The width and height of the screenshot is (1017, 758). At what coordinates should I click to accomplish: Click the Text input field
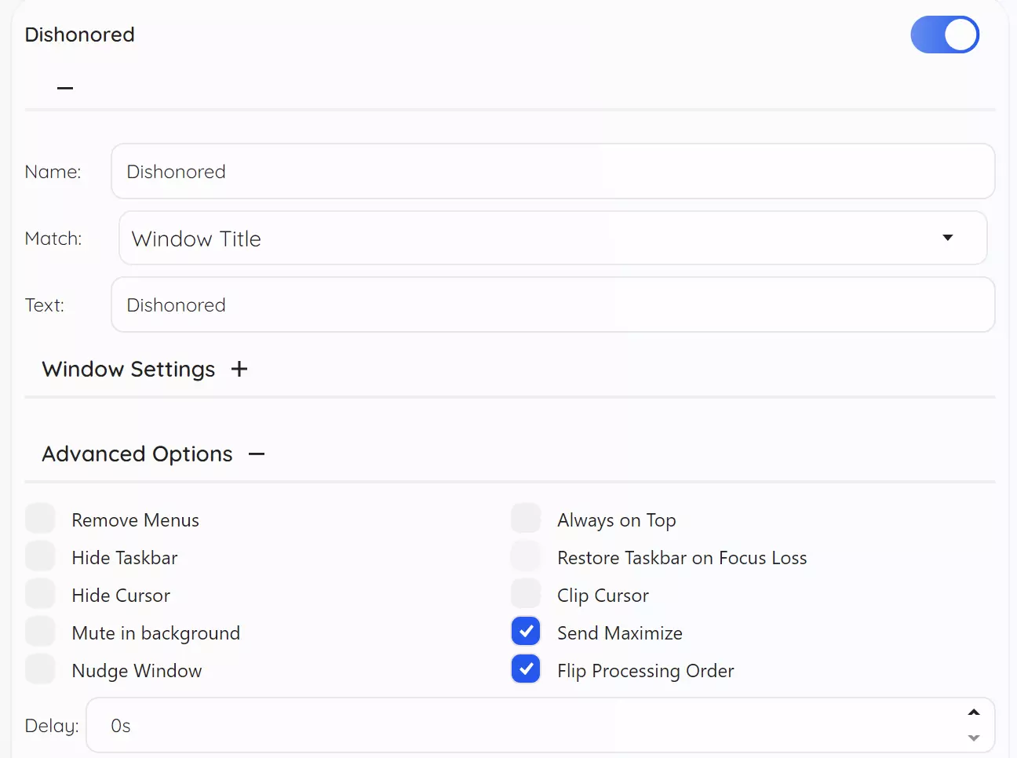(552, 304)
